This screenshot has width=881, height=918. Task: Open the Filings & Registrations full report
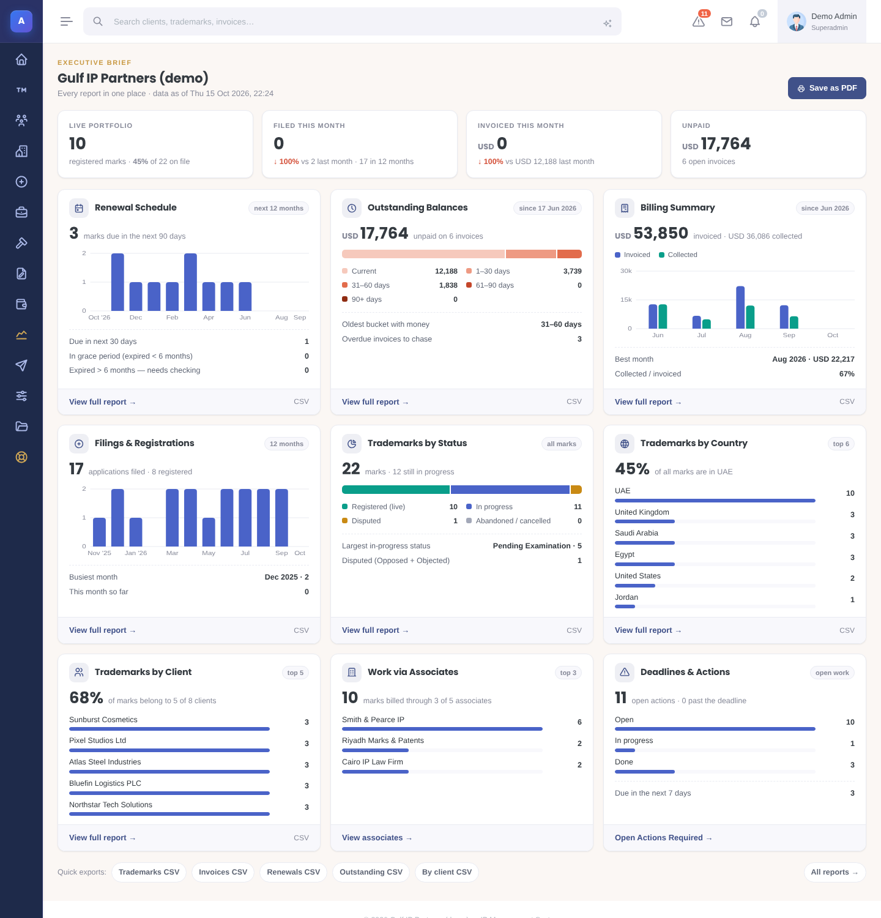(102, 630)
